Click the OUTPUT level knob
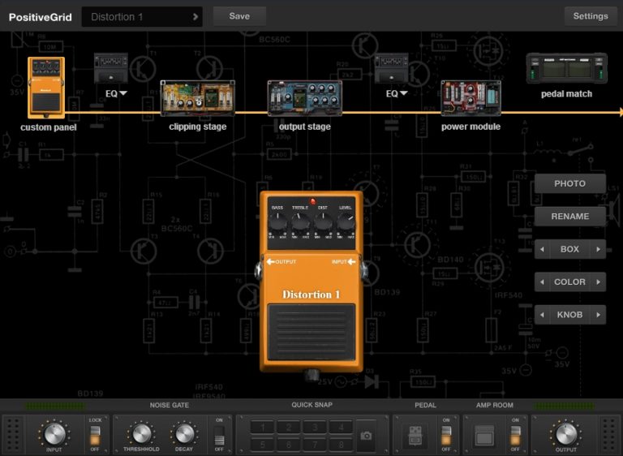 click(x=566, y=433)
